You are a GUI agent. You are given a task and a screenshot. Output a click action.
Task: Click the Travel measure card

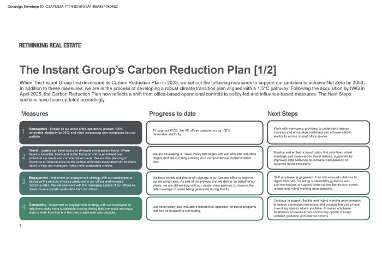[81, 158]
